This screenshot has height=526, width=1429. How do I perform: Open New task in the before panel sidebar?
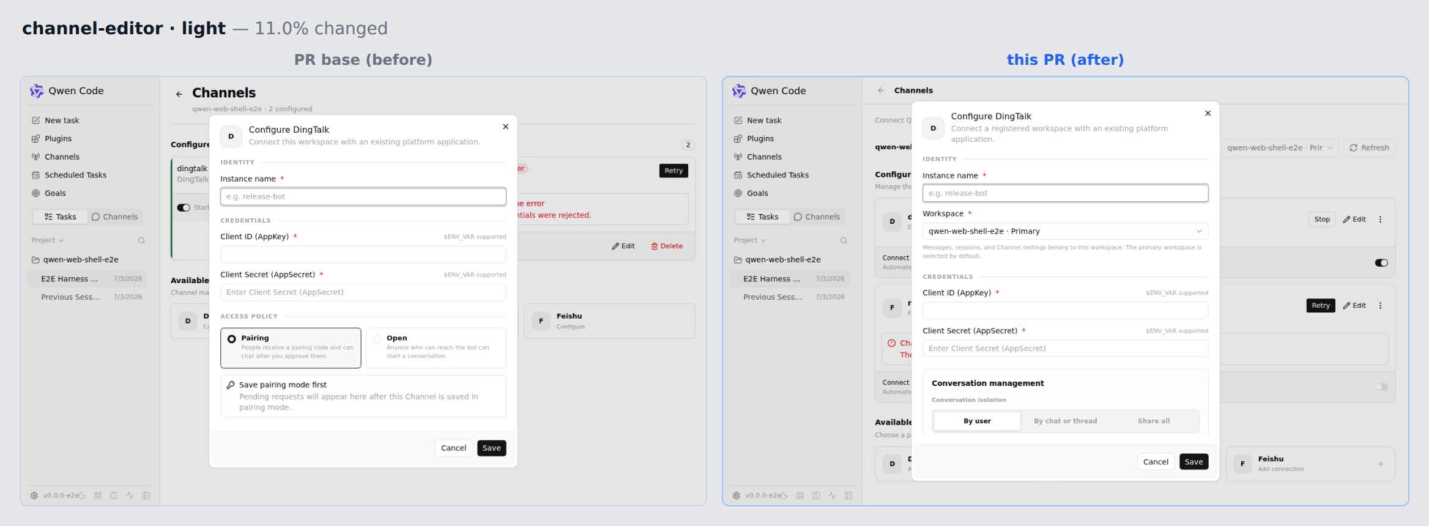[56, 120]
